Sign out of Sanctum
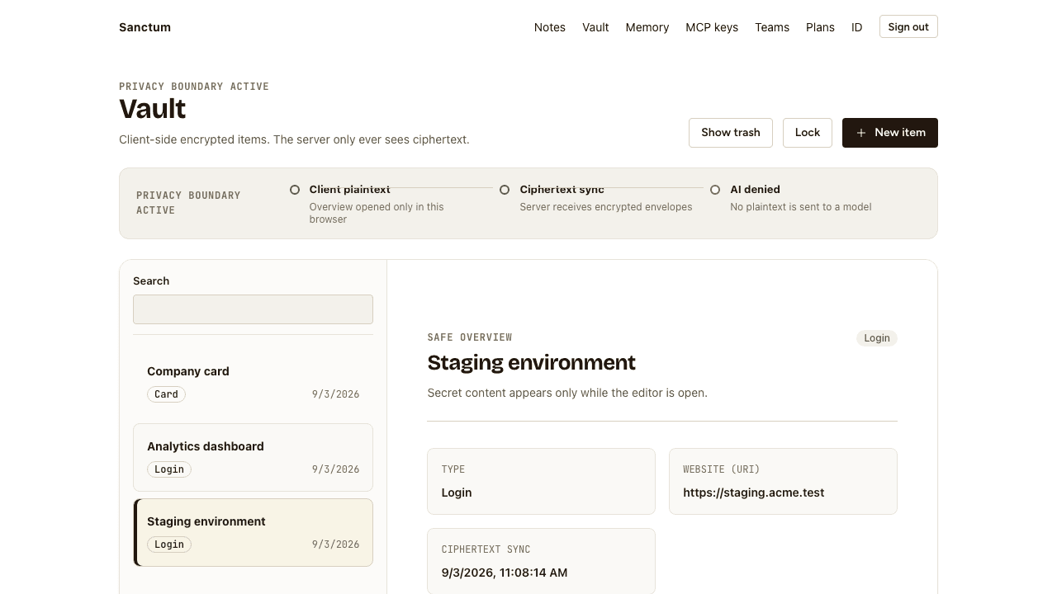1057x594 pixels. pyautogui.click(x=908, y=27)
